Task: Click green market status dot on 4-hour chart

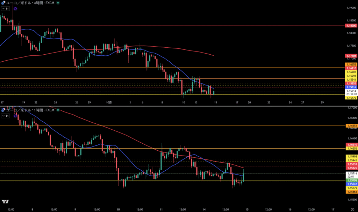Action: click(58, 3)
